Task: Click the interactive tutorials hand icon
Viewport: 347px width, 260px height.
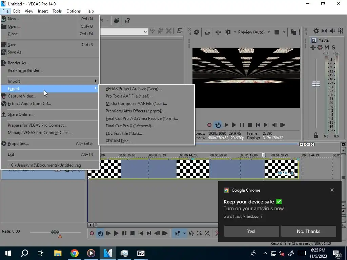Action: [x=117, y=21]
